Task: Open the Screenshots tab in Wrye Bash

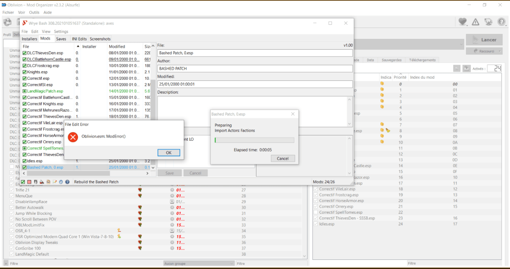Action: point(100,39)
